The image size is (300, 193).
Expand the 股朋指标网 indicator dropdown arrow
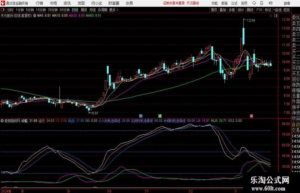point(2,121)
